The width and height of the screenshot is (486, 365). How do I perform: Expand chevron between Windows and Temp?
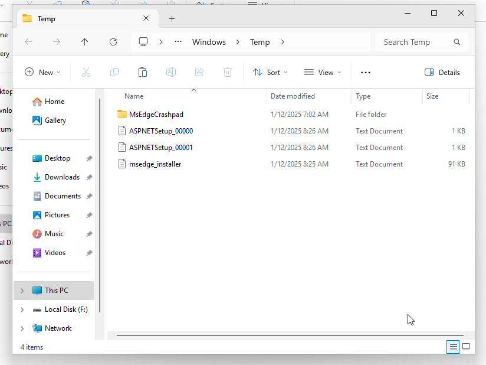click(x=238, y=42)
